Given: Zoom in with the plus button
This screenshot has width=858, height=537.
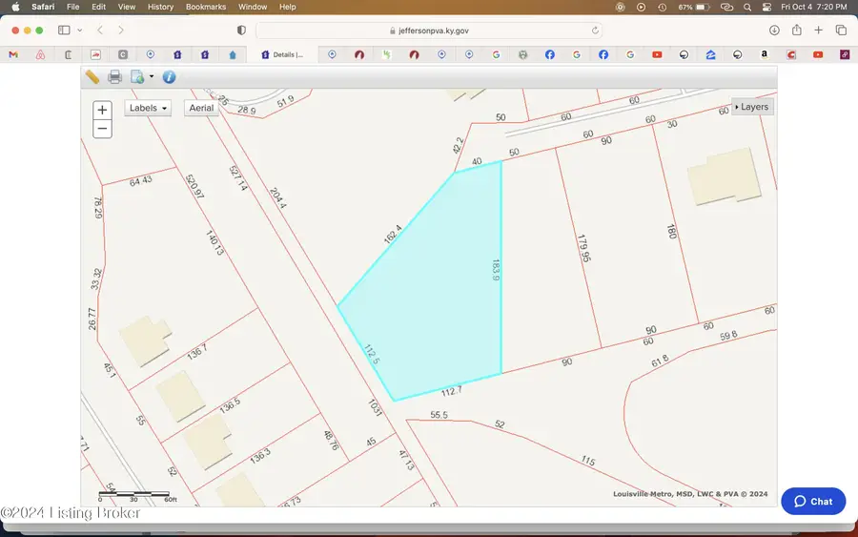Looking at the screenshot, I should [x=102, y=110].
